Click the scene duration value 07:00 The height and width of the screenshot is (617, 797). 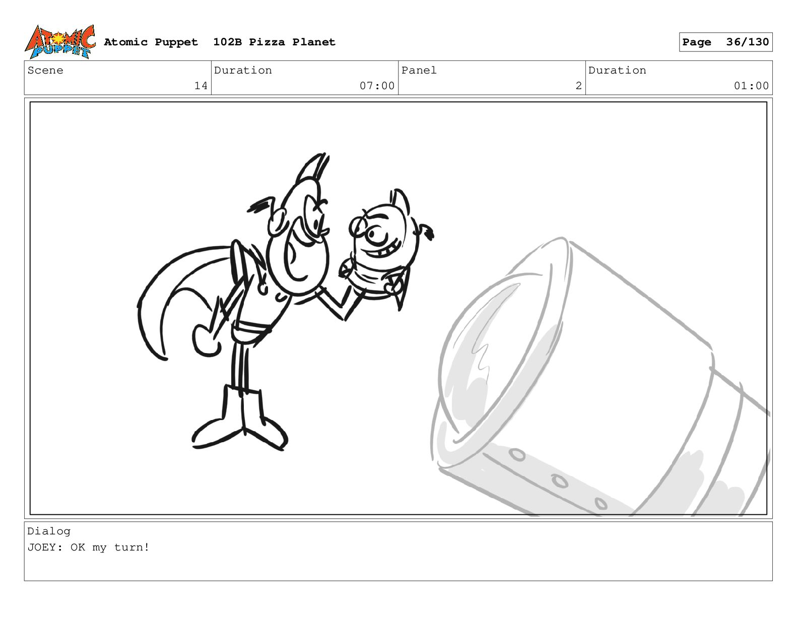pos(377,86)
